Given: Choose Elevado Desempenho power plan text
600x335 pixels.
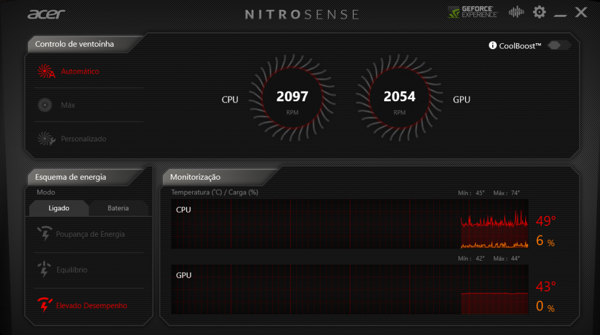Looking at the screenshot, I should 91,306.
